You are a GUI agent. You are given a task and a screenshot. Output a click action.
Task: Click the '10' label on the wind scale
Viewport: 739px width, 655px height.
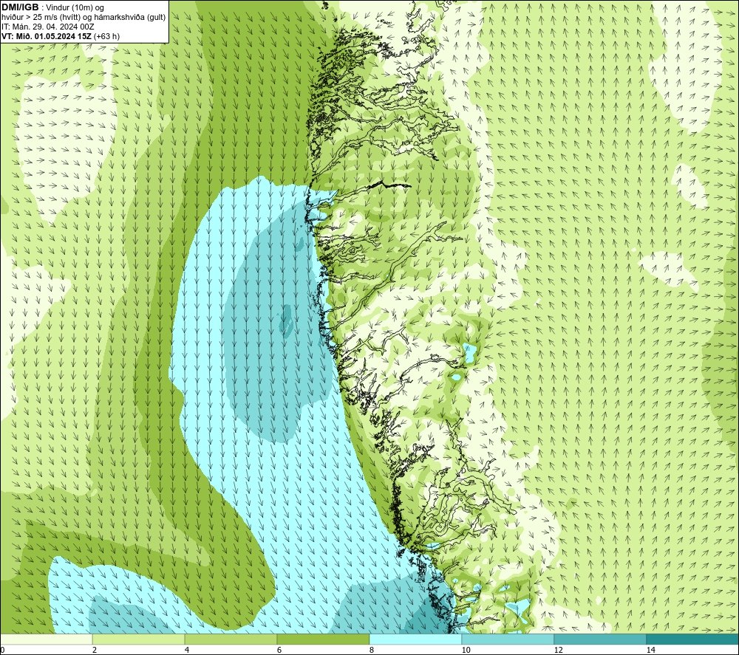pos(466,650)
